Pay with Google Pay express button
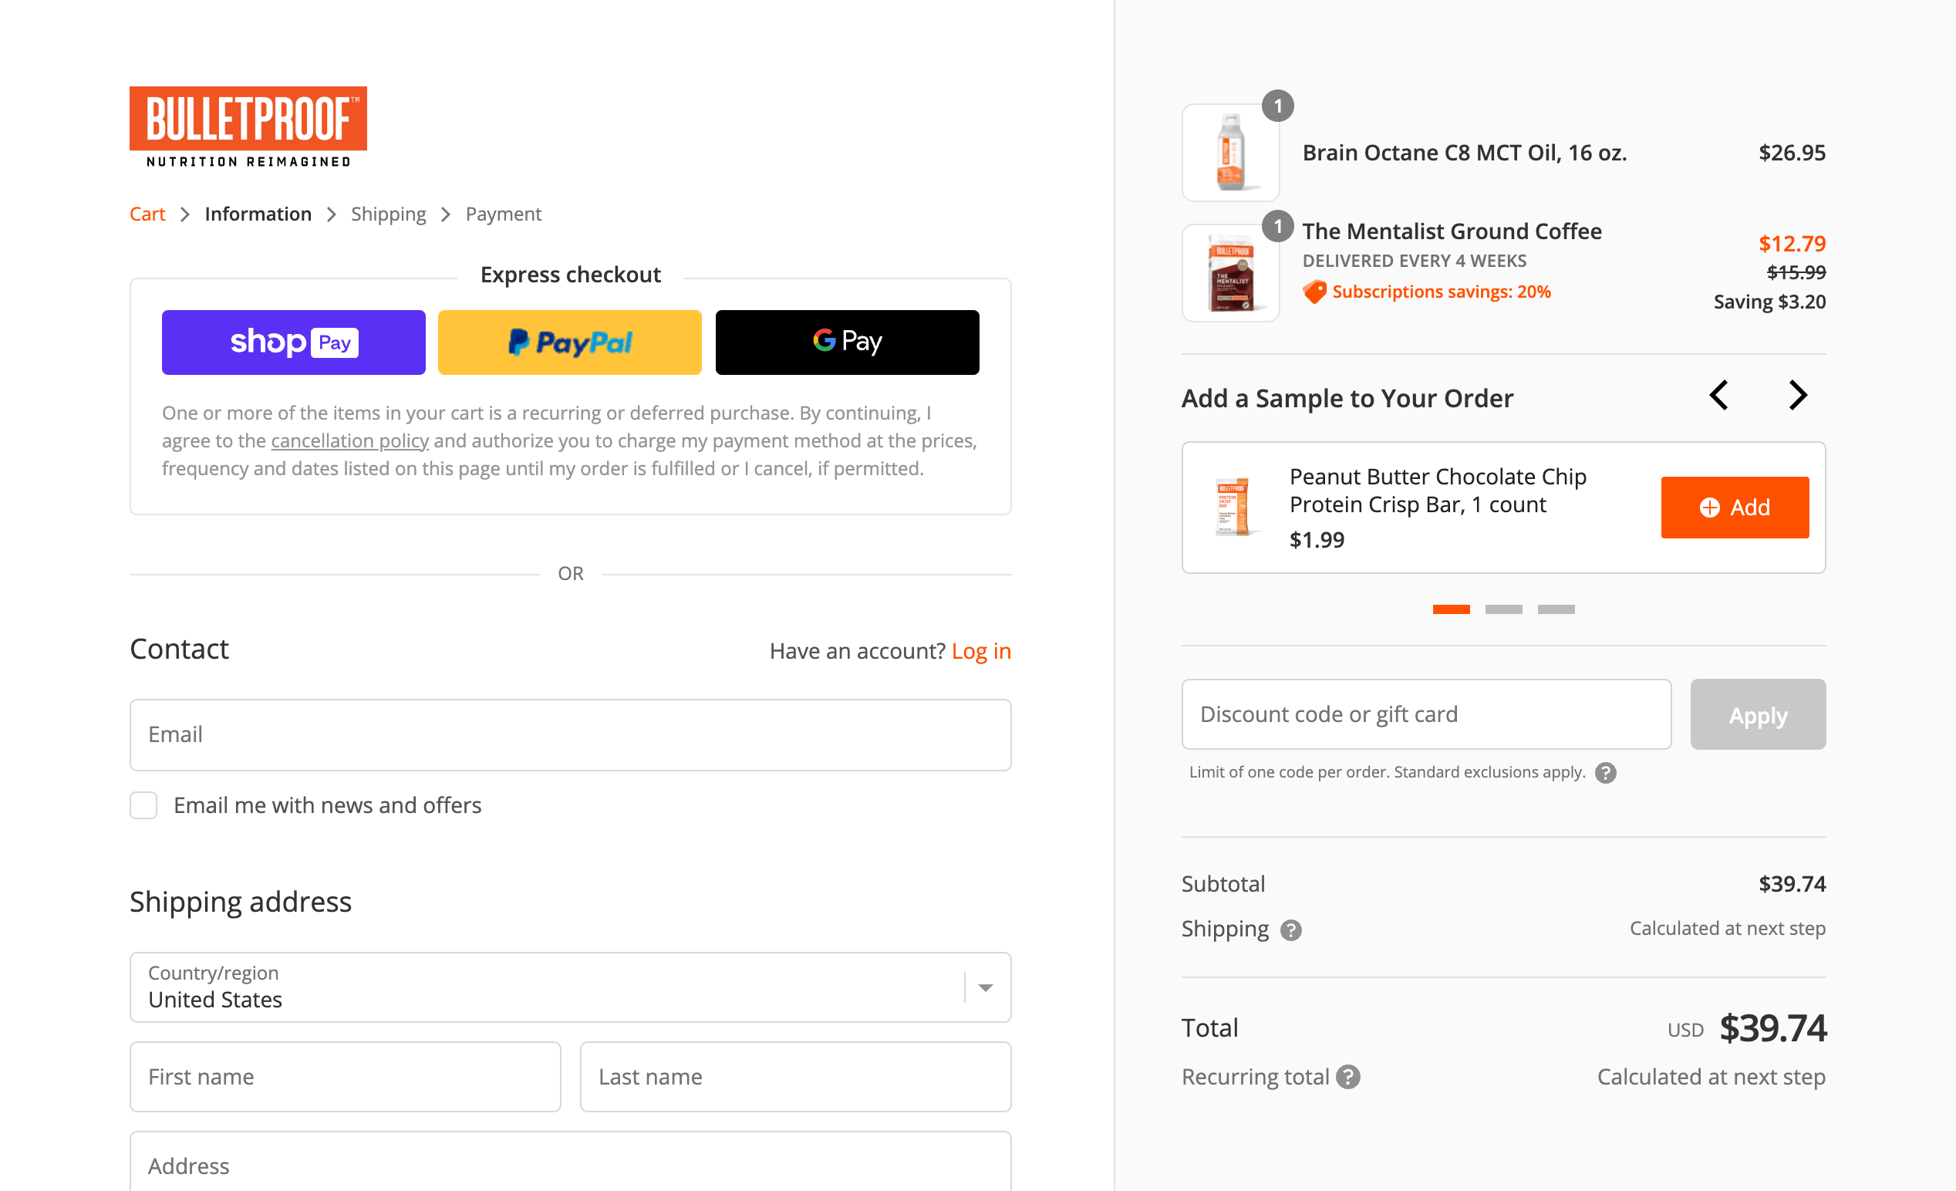Viewport: 1956px width, 1191px height. click(847, 342)
